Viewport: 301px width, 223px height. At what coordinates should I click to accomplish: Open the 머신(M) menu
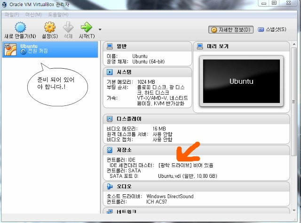coord(33,15)
